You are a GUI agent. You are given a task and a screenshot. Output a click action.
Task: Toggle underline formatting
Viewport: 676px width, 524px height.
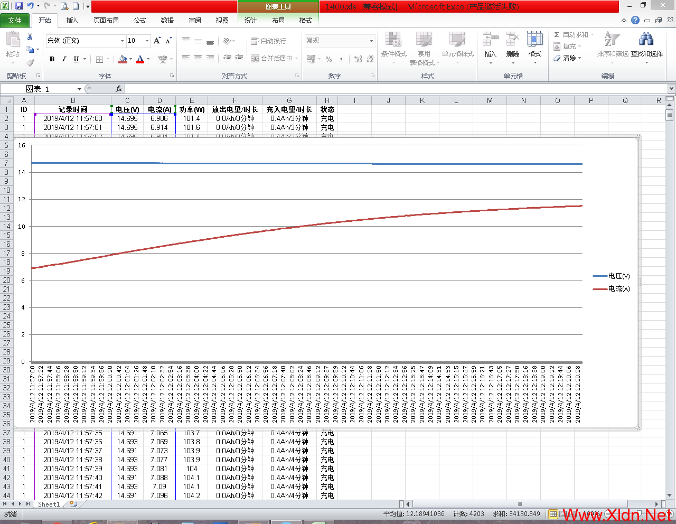pyautogui.click(x=76, y=59)
